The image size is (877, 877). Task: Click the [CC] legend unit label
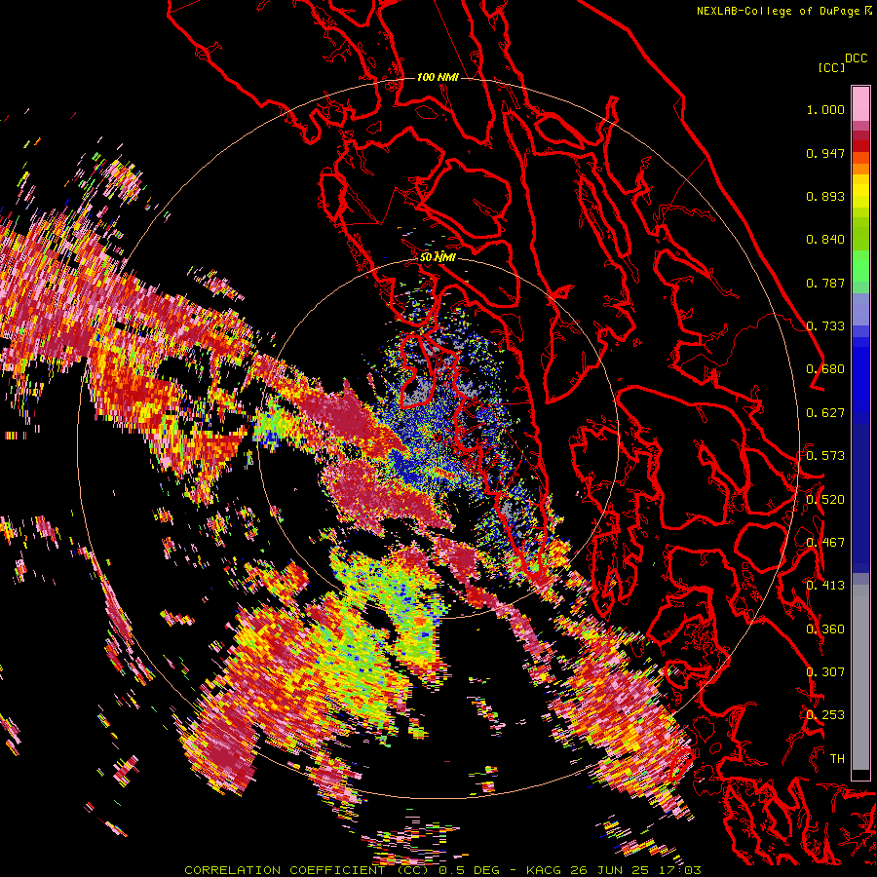(x=831, y=67)
